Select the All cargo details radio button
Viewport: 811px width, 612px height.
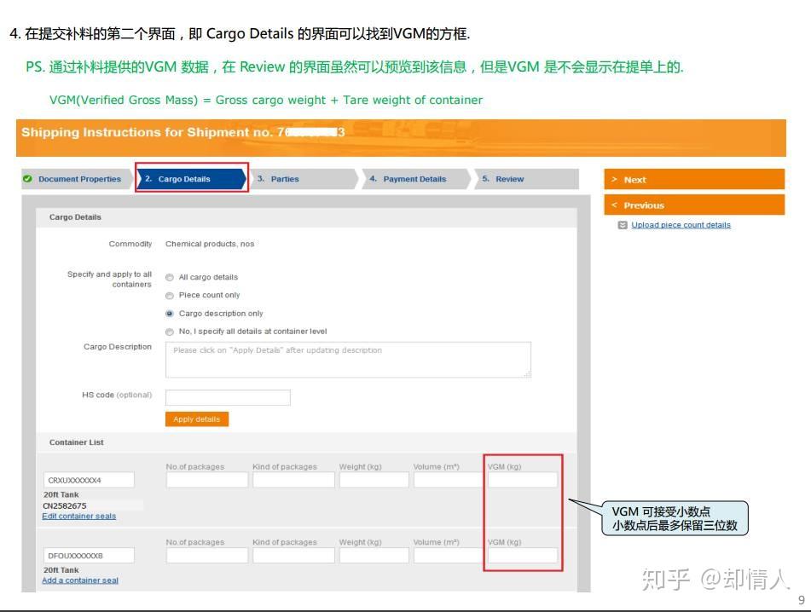(170, 278)
